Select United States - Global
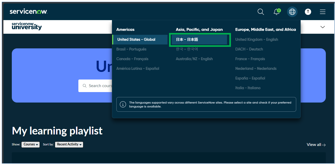Viewport: 335px width, 164px height. [140, 39]
